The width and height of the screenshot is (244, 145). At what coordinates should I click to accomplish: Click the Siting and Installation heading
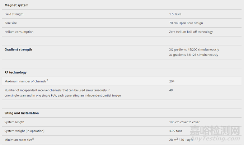tap(22, 113)
